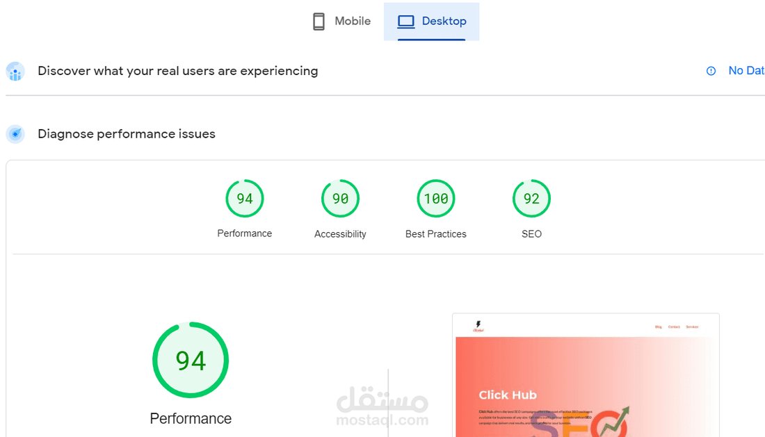Click the desktop laptop icon
765x437 pixels.
[406, 22]
